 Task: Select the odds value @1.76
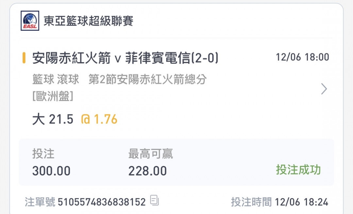99,119
